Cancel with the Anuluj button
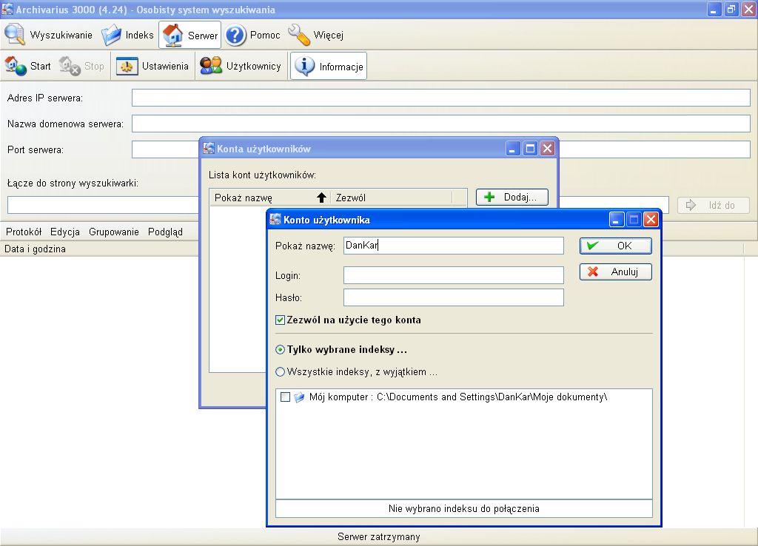 click(x=615, y=272)
